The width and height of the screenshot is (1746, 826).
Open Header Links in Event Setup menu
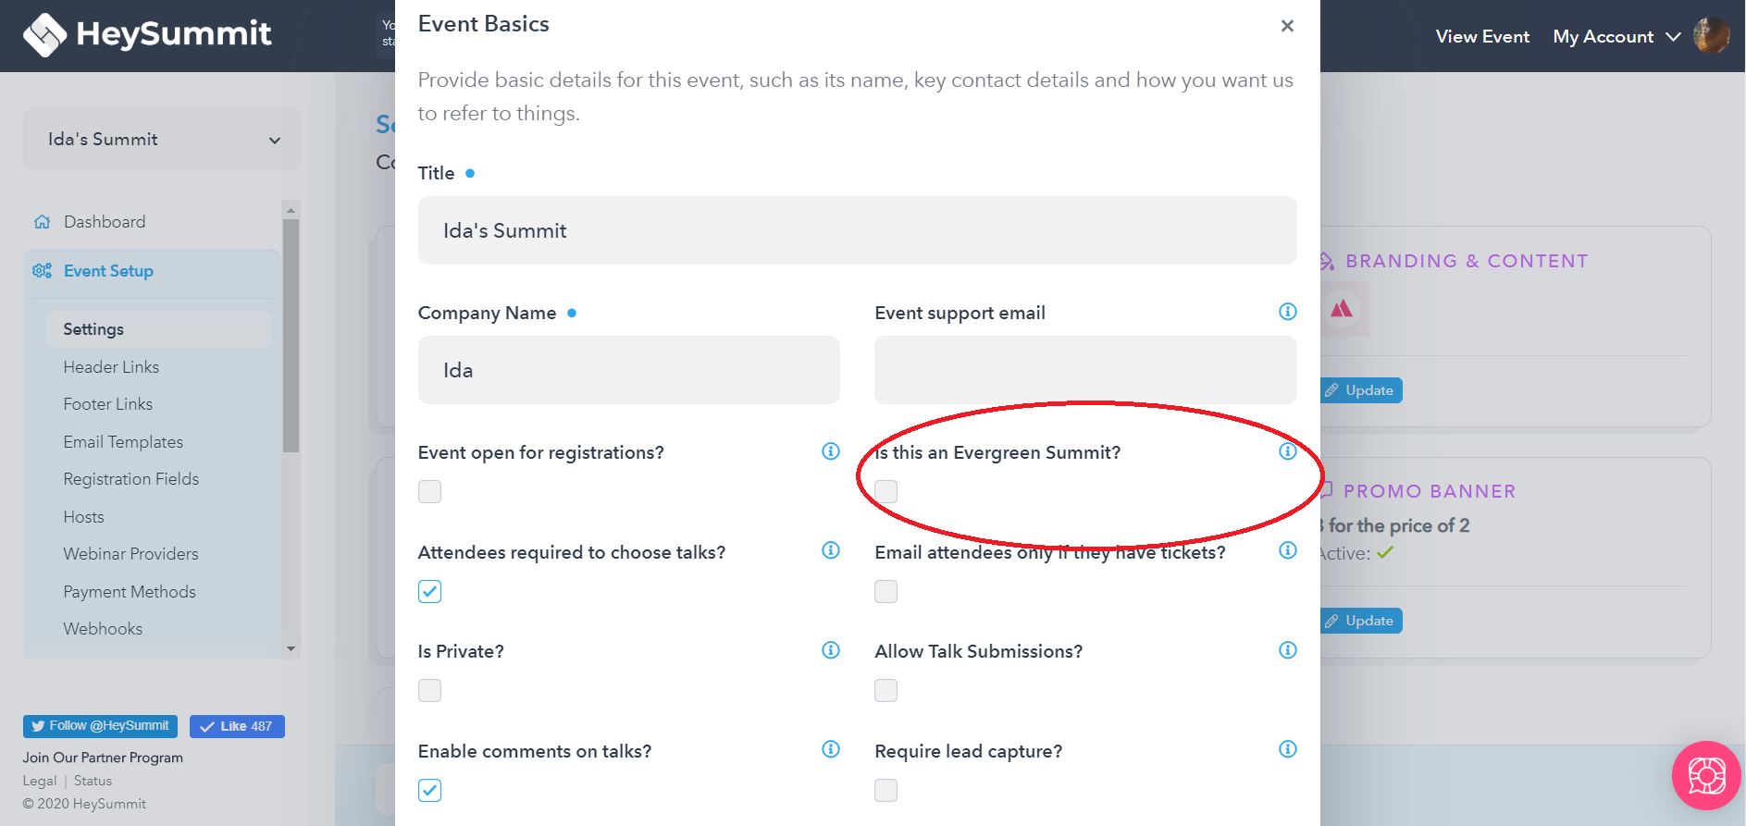tap(111, 367)
